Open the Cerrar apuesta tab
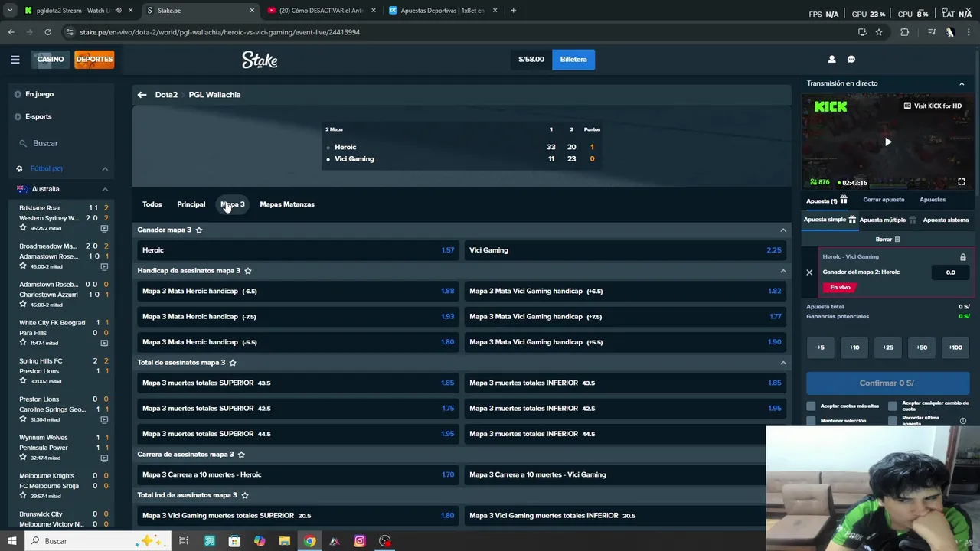 click(x=884, y=200)
